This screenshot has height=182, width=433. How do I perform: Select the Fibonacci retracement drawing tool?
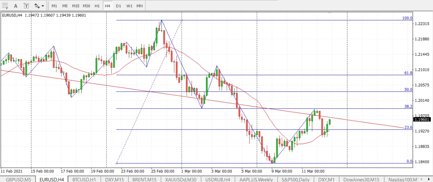pos(5,6)
